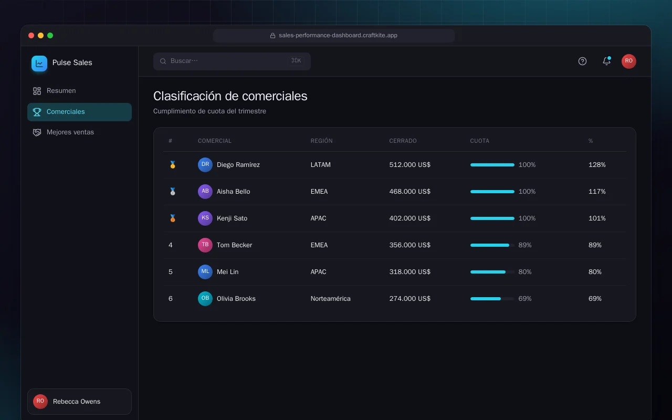Click the Norteamérica region cell
This screenshot has height=420, width=672.
331,299
